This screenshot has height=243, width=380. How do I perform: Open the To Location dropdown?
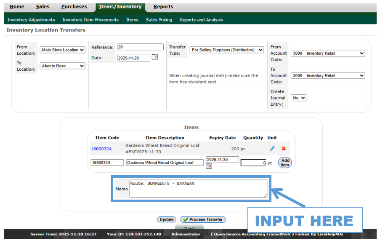point(62,66)
